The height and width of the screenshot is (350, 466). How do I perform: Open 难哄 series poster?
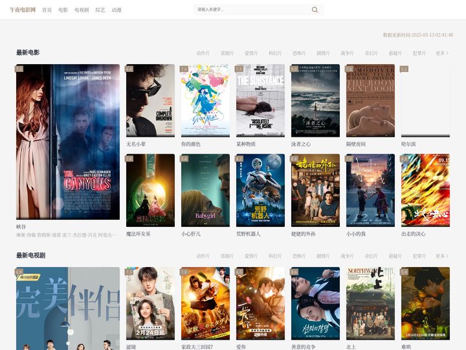[x=425, y=303]
